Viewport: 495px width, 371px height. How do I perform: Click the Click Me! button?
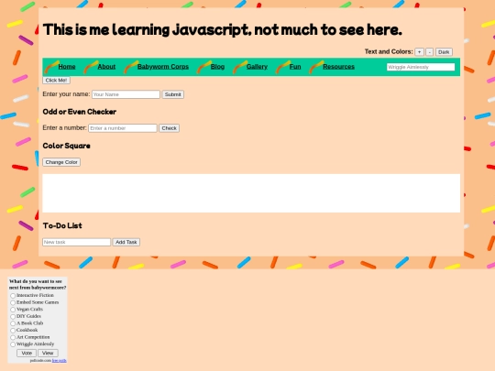pyautogui.click(x=56, y=80)
